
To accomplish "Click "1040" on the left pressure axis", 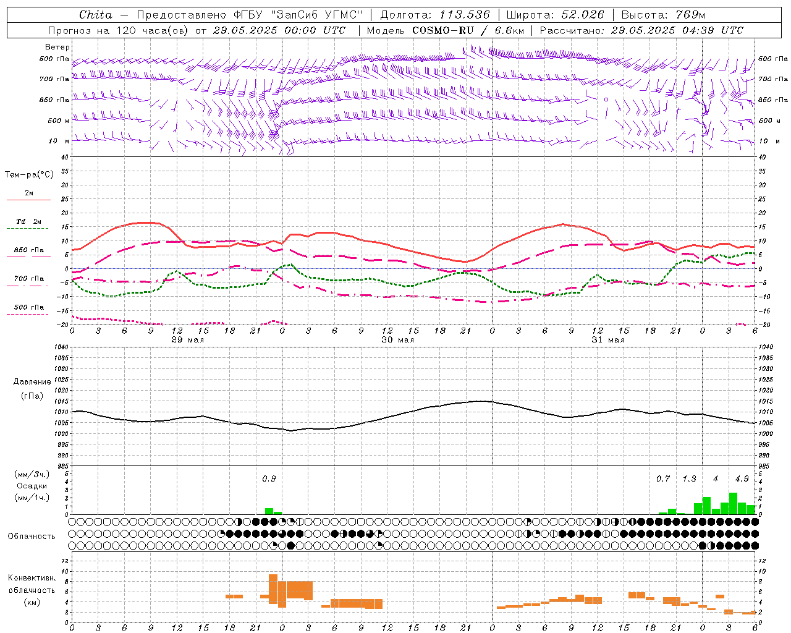I will (61, 347).
